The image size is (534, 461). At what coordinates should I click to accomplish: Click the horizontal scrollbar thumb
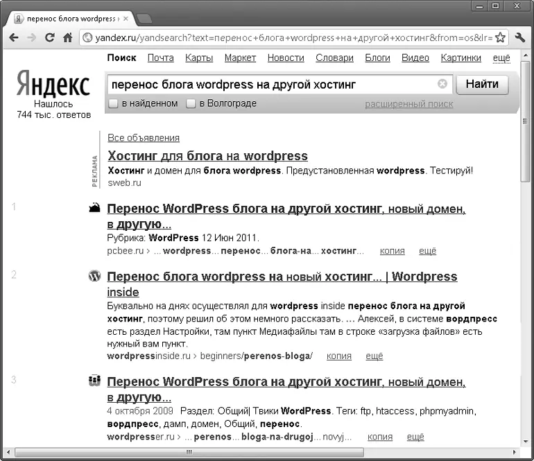189,453
